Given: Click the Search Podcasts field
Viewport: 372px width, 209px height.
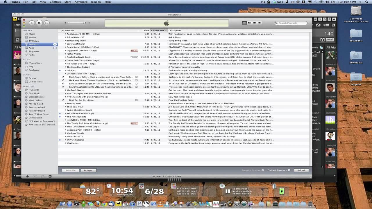Looking at the screenshot, I should (x=291, y=23).
